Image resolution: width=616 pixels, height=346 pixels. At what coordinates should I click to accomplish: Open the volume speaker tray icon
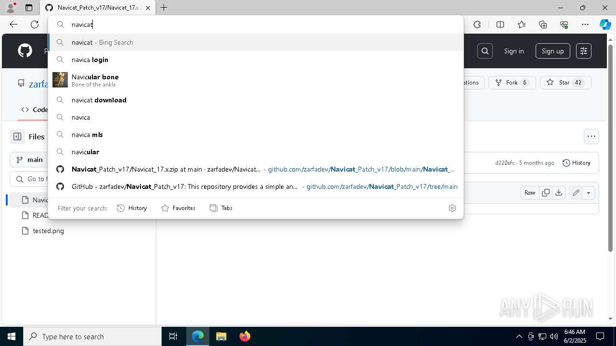click(553, 336)
